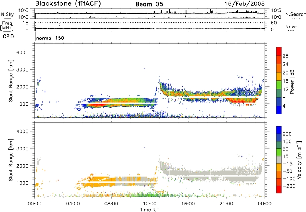Click the 3000 tick in power panel
This screenshot has width=306, height=212.
(23, 70)
